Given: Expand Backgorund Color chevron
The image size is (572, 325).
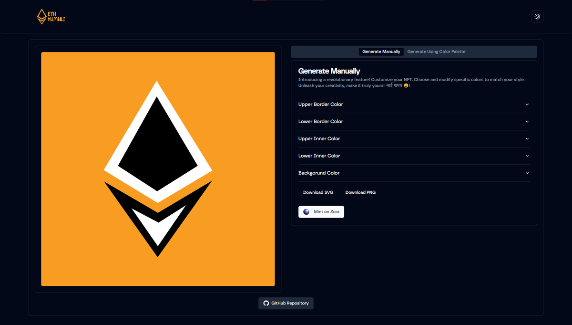Looking at the screenshot, I should 527,173.
